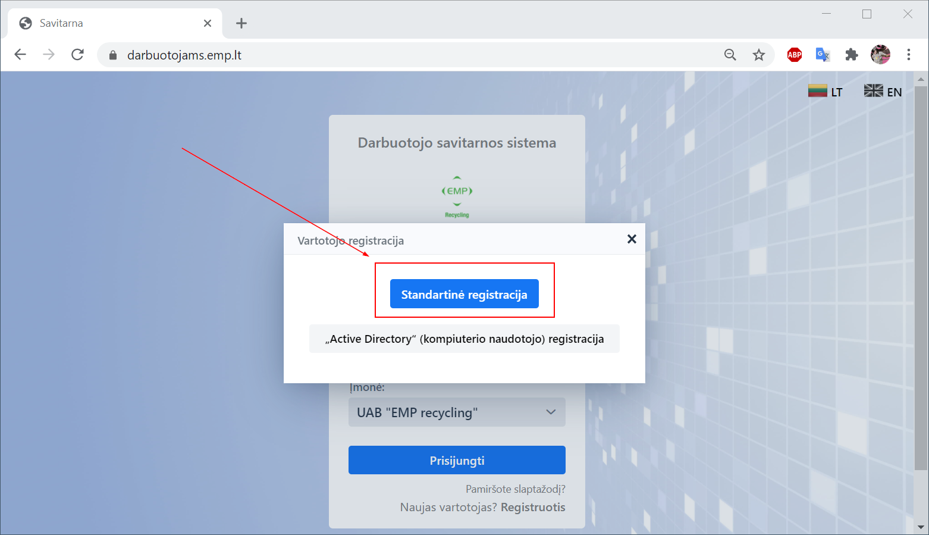Minimize the Chrome window
Screen dimensions: 929x535
(x=826, y=14)
